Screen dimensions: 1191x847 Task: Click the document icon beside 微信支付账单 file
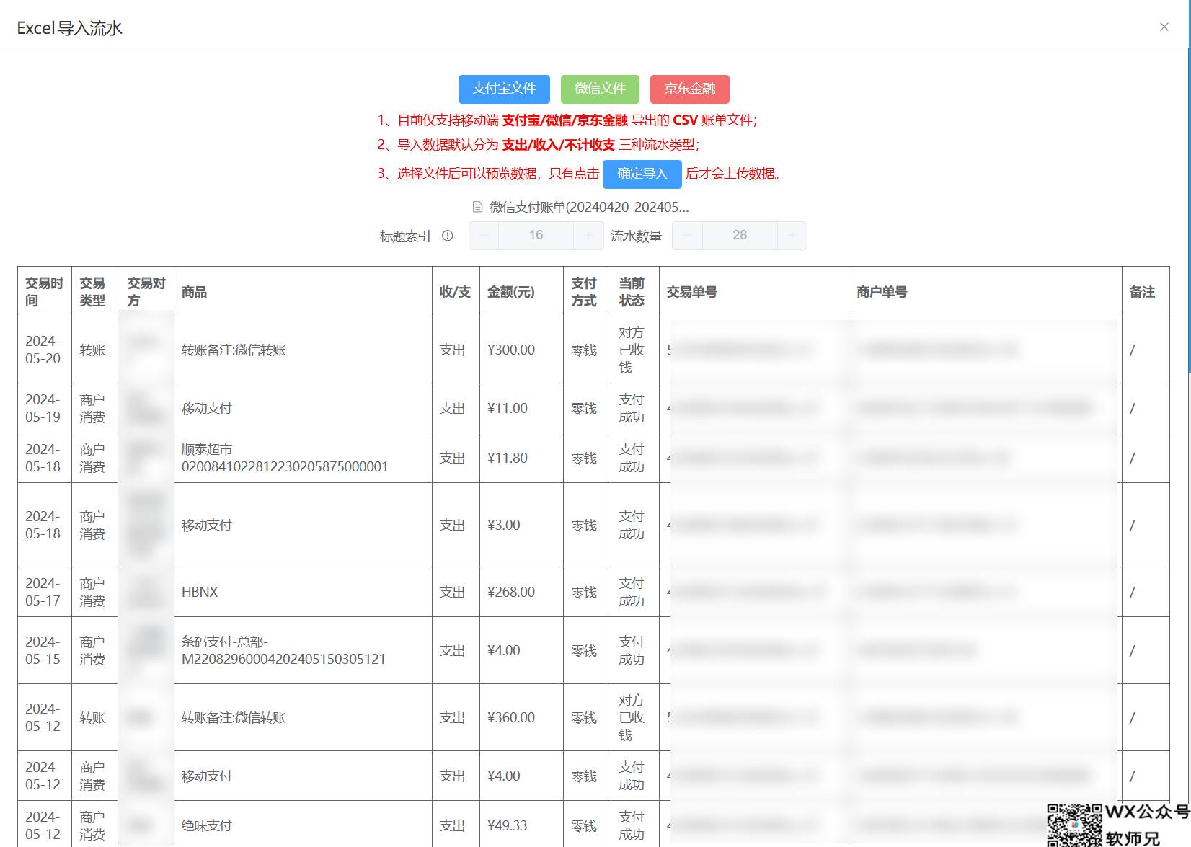tap(477, 207)
